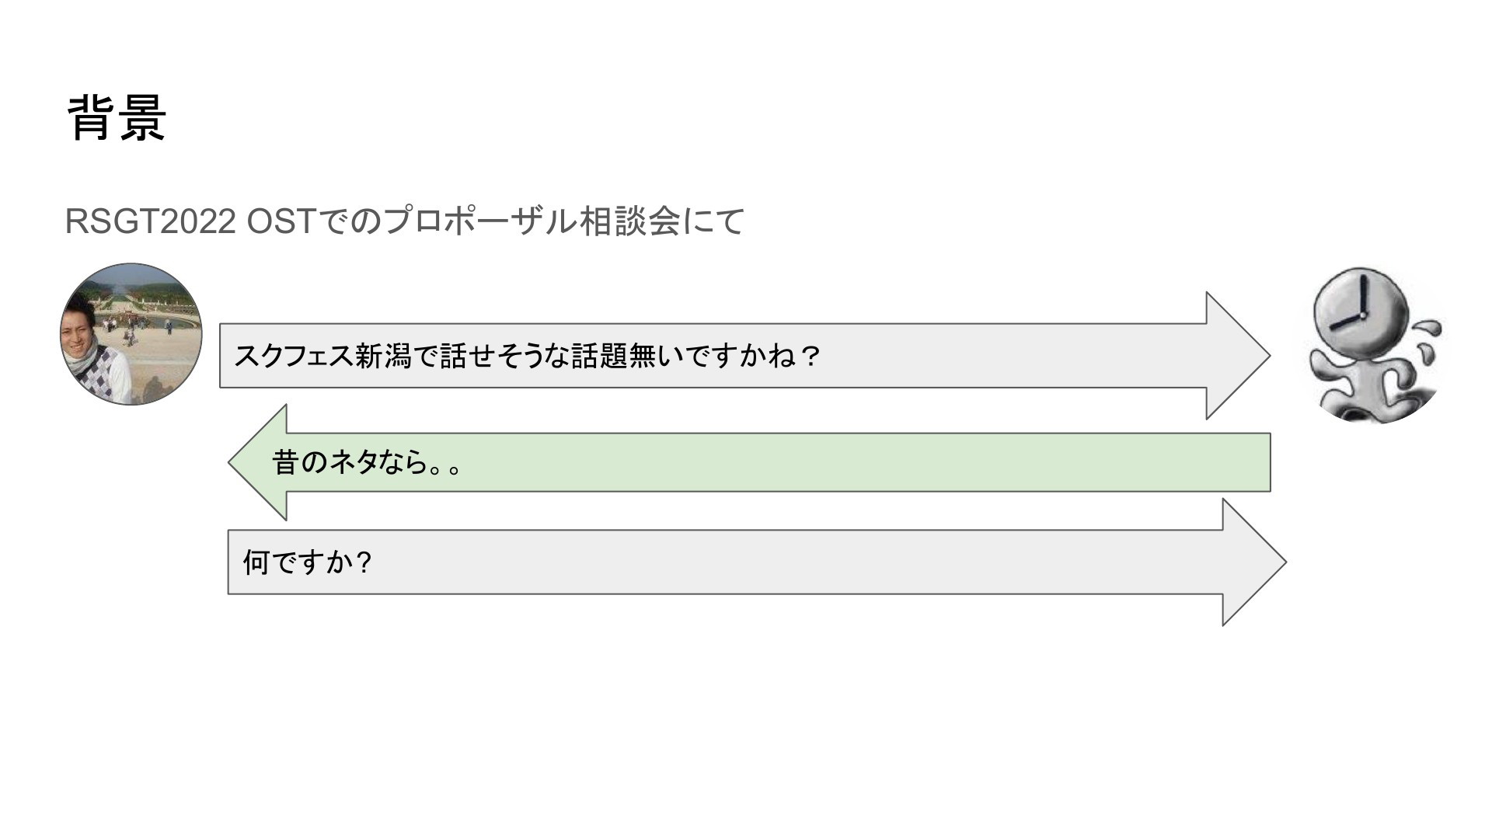1492x839 pixels.
Task: Select the arrowhead of the 何ですか arrow
Action: point(1253,562)
